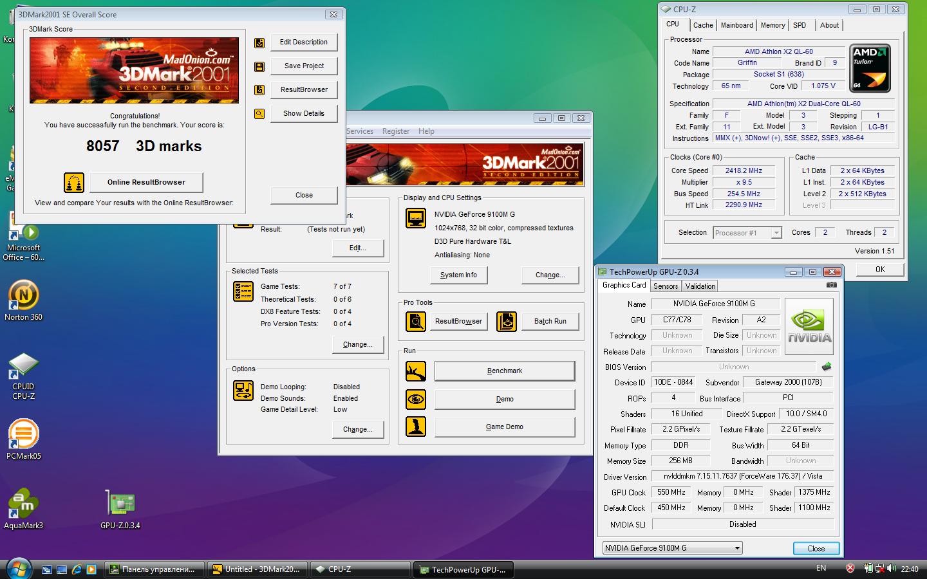
Task: Click the volume icon in system tray
Action: click(892, 569)
